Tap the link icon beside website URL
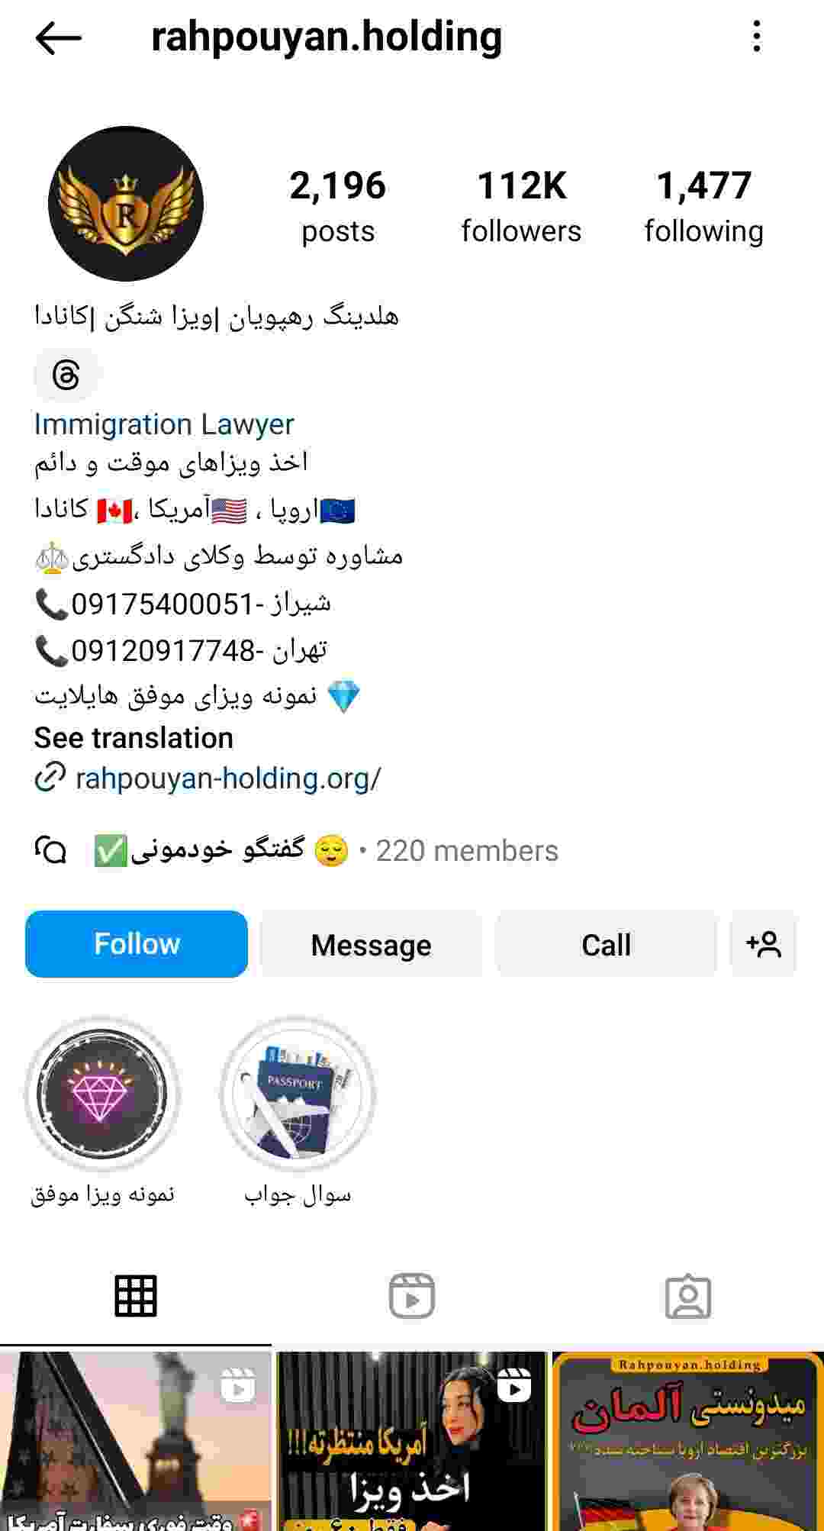 (x=50, y=778)
